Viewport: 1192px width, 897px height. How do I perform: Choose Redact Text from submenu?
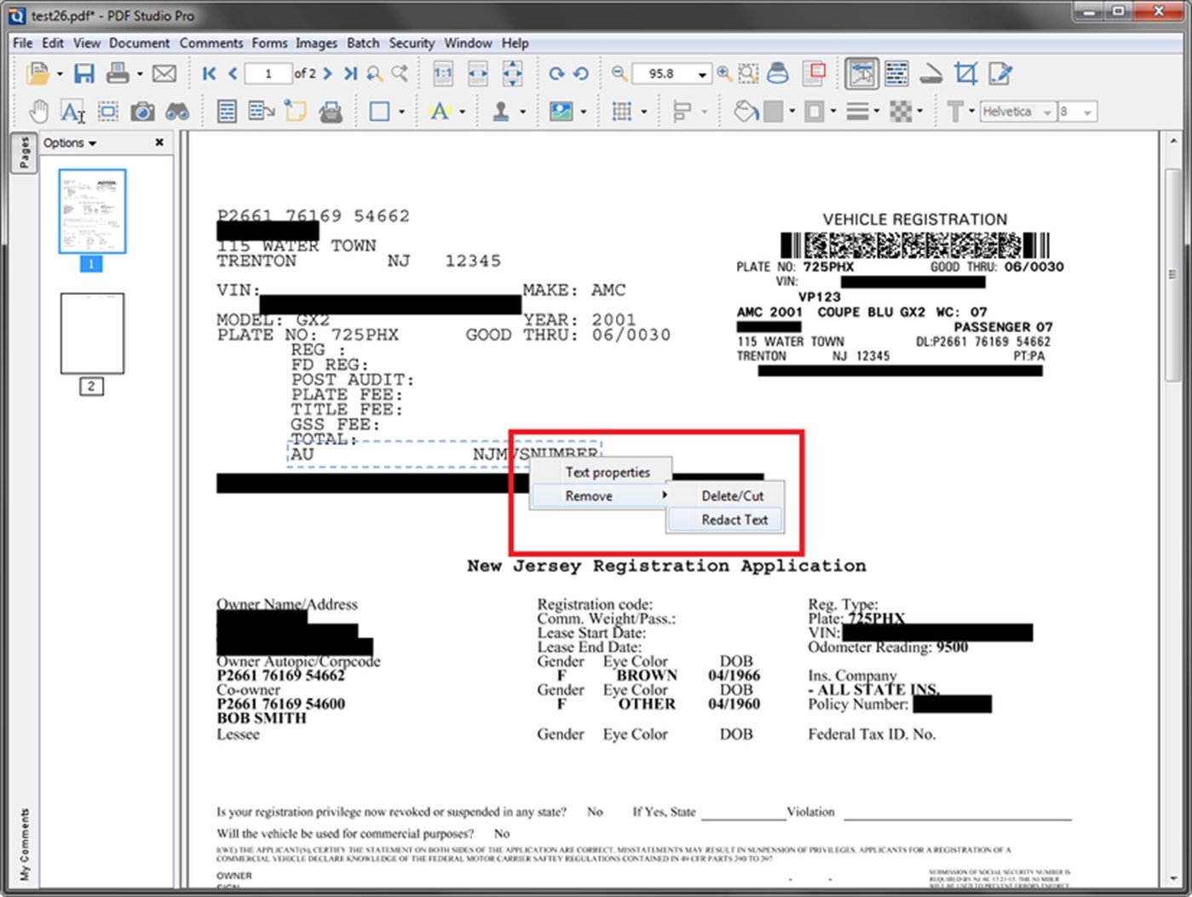724,520
